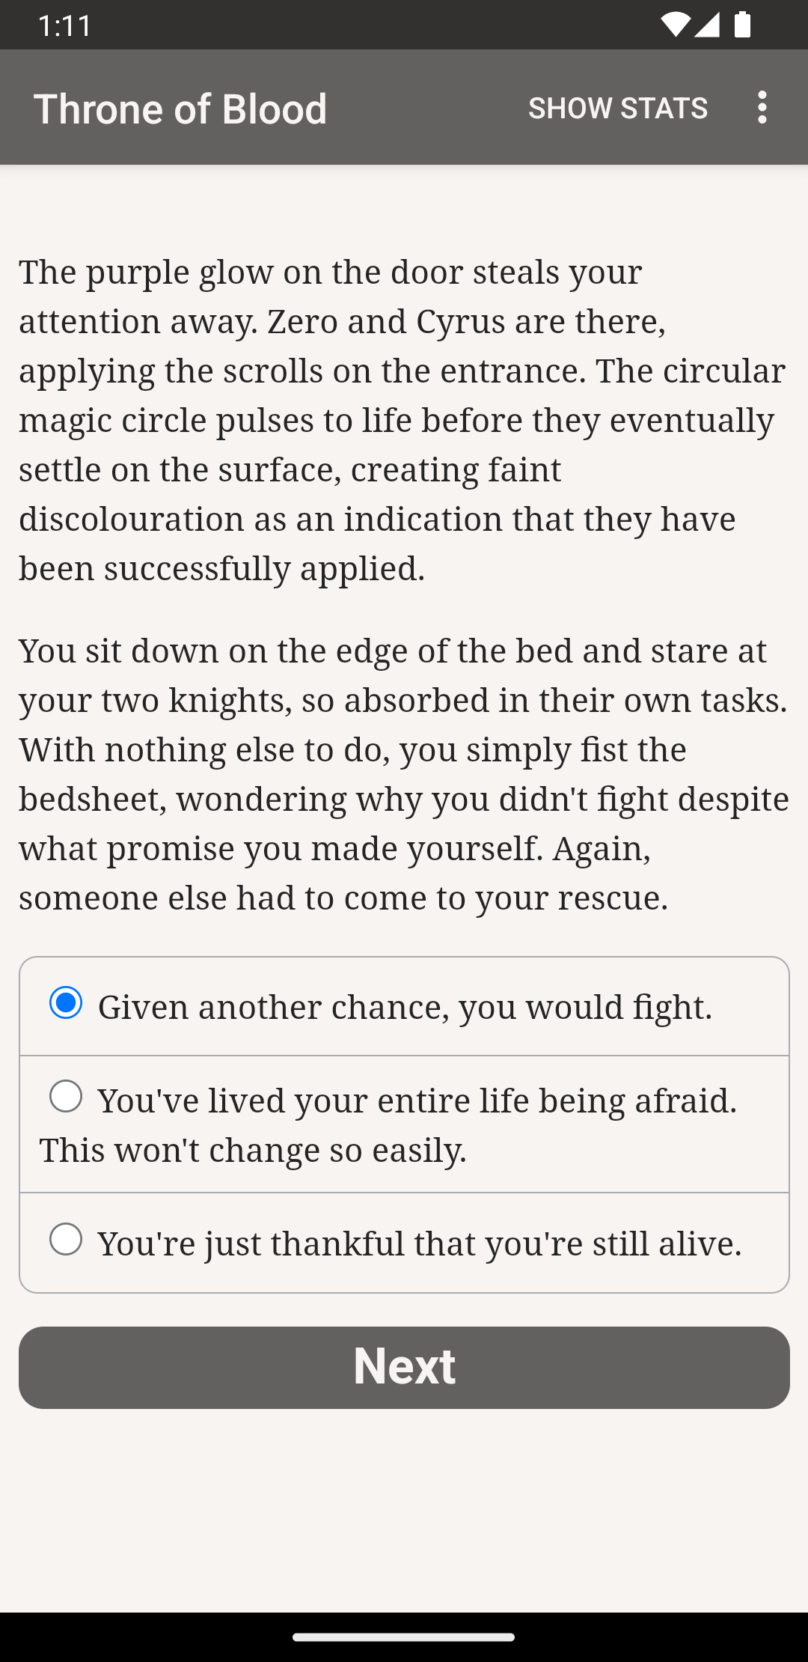Tap the 'Throne of Blood' title

[x=180, y=109]
